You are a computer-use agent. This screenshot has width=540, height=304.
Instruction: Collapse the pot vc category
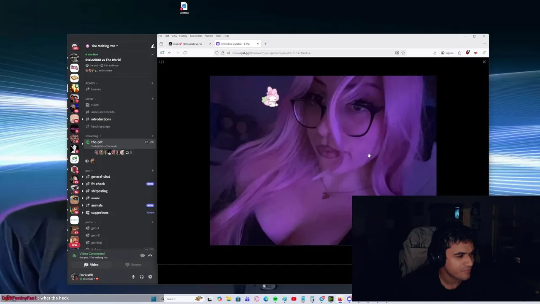point(90,222)
